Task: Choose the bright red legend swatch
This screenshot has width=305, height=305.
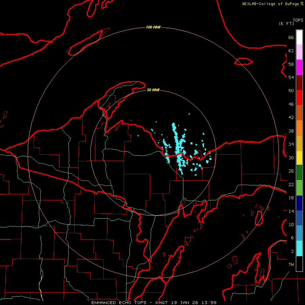Action: click(299, 98)
